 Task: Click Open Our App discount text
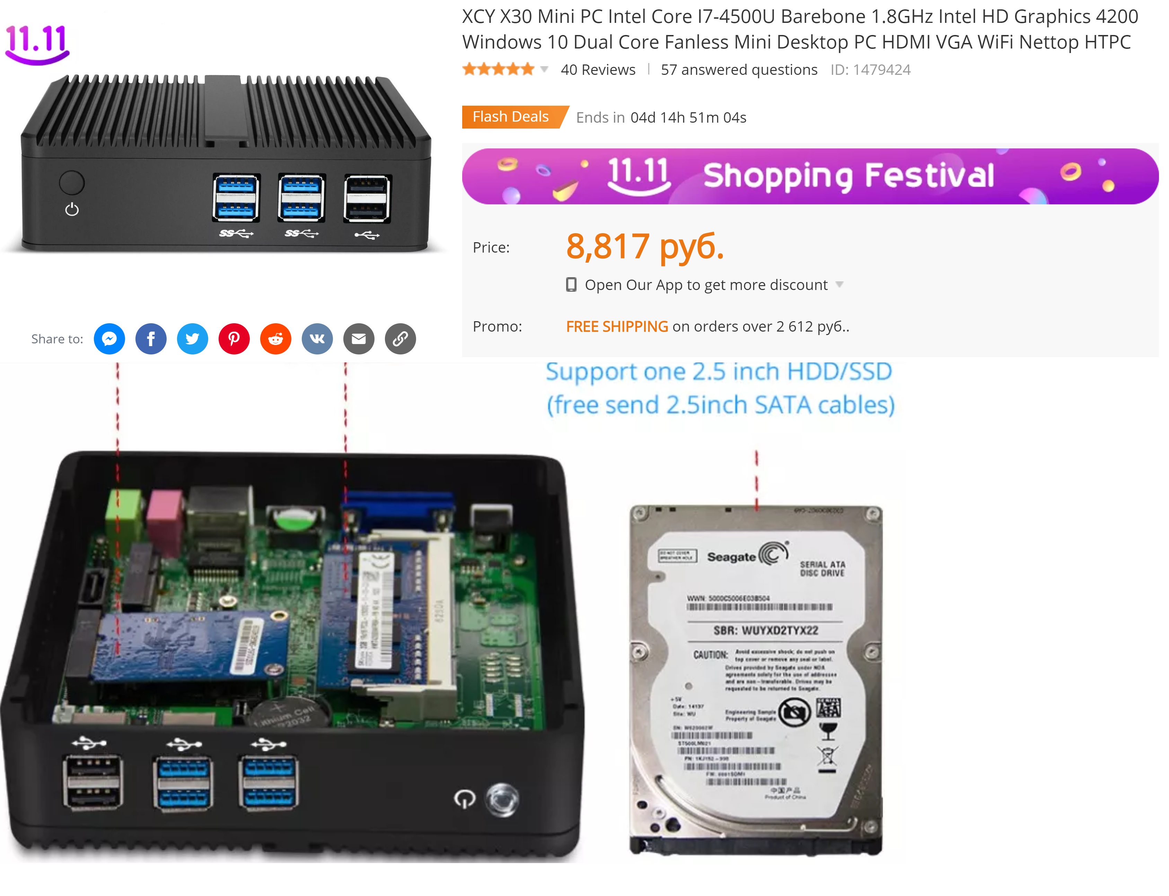706,285
